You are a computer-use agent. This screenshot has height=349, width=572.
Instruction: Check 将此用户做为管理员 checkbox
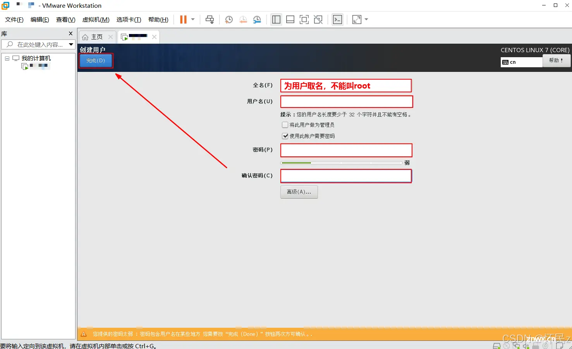point(285,125)
